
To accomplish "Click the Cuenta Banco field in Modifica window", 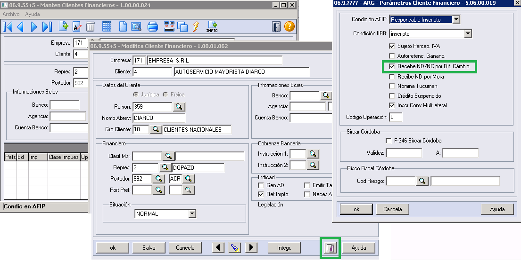I will (x=311, y=118).
